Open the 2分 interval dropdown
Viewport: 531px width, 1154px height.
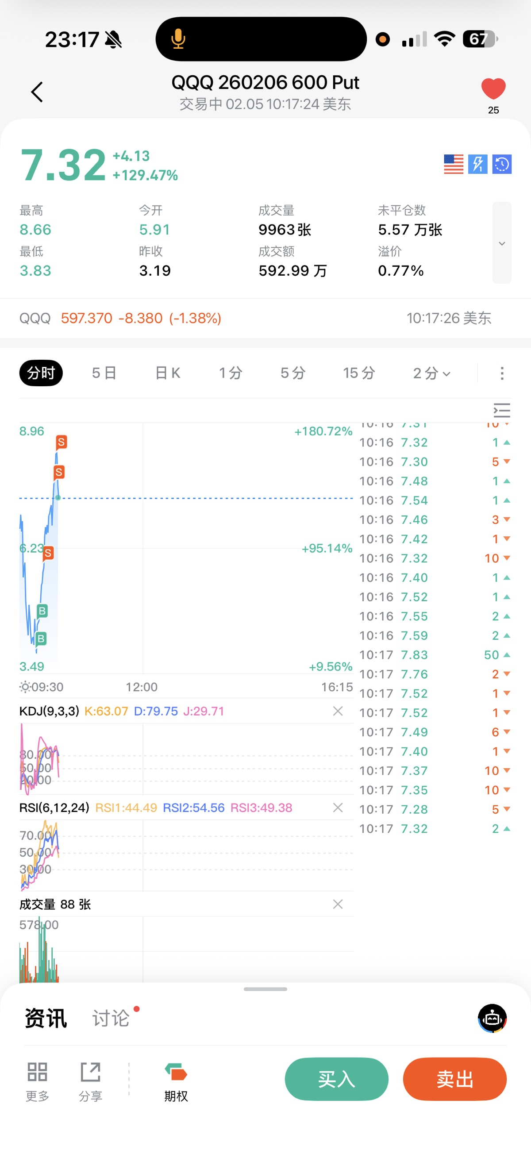(x=431, y=373)
